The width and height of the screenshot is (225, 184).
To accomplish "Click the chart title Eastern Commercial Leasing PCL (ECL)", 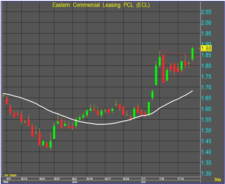I will pos(101,5).
